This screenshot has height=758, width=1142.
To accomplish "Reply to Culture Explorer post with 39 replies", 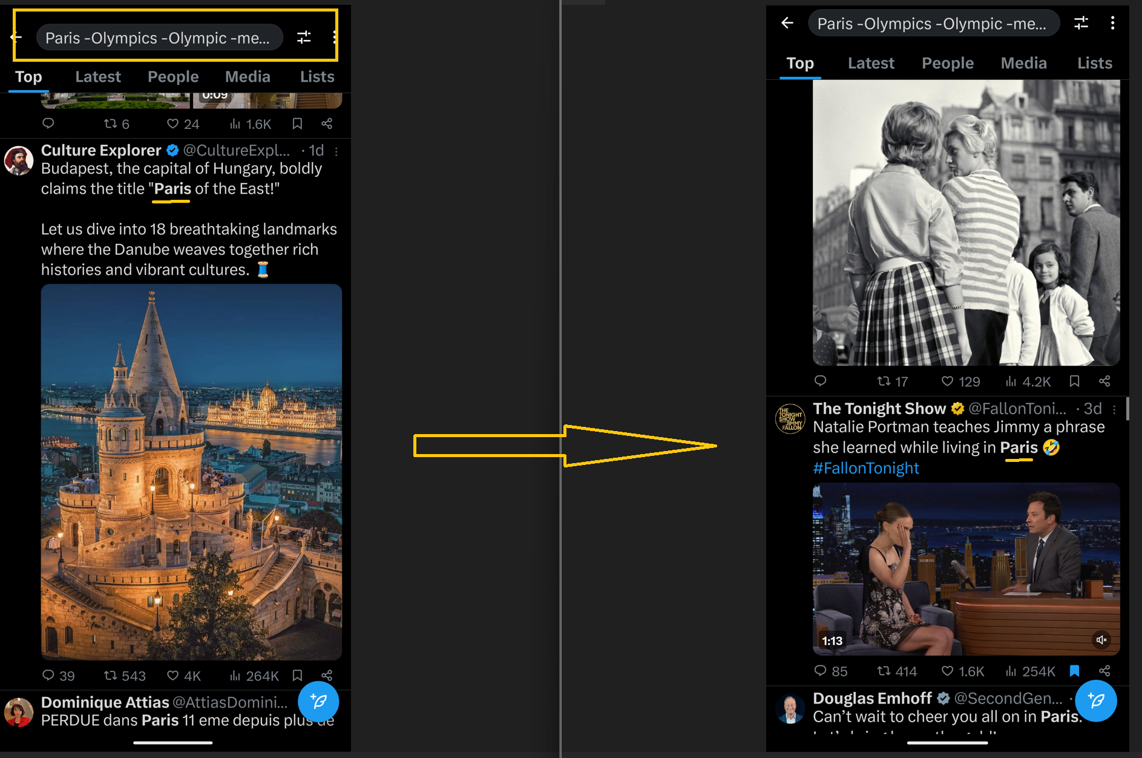I will (x=58, y=676).
